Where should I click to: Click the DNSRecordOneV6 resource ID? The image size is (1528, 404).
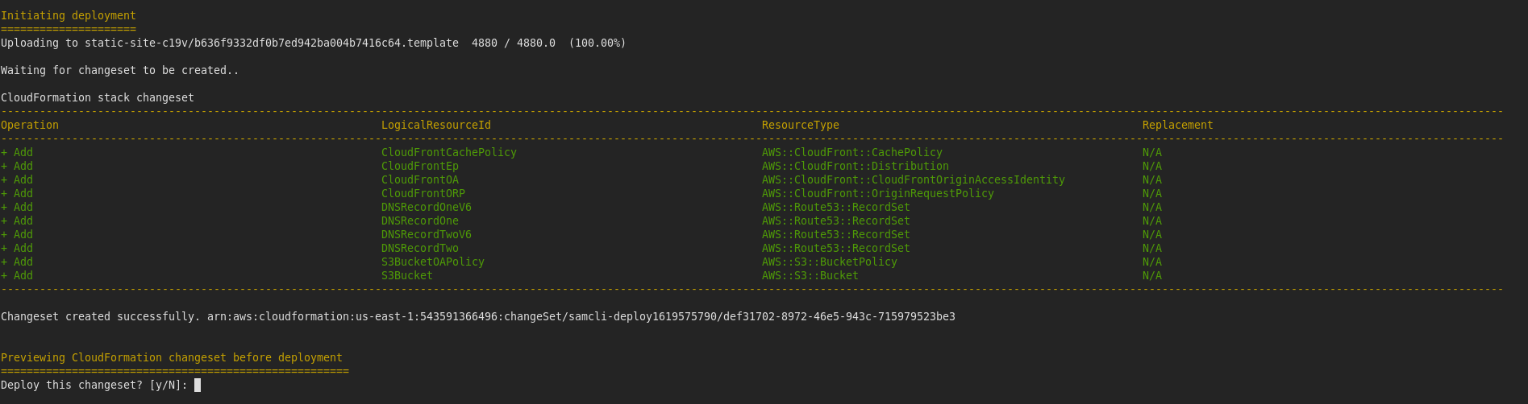pos(426,208)
